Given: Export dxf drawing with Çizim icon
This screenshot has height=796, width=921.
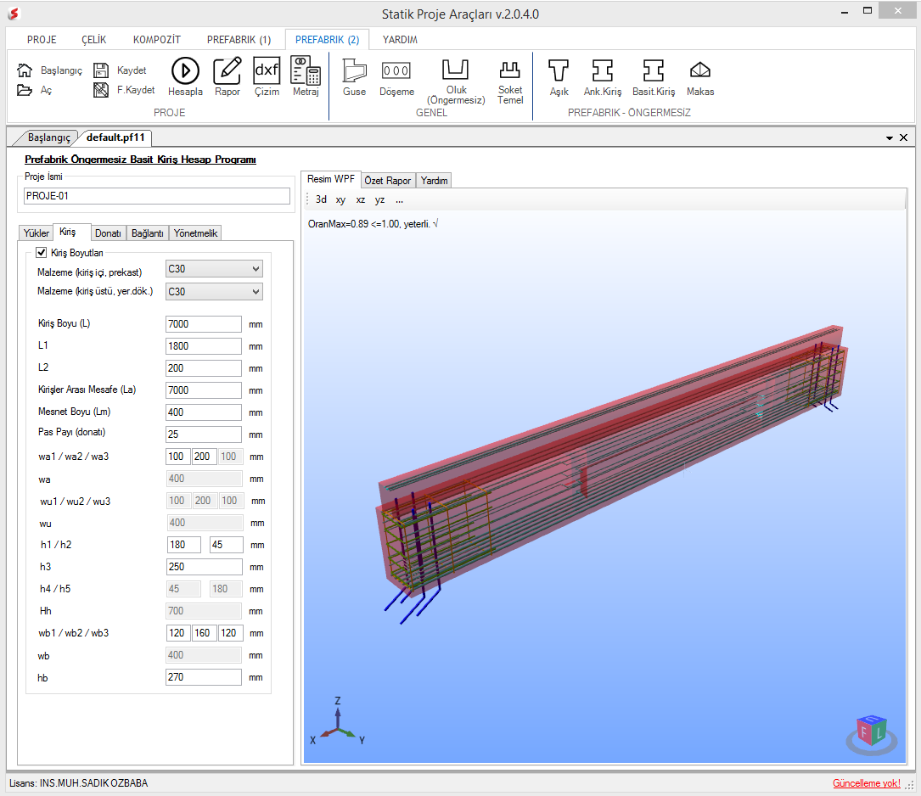Looking at the screenshot, I should point(267,71).
